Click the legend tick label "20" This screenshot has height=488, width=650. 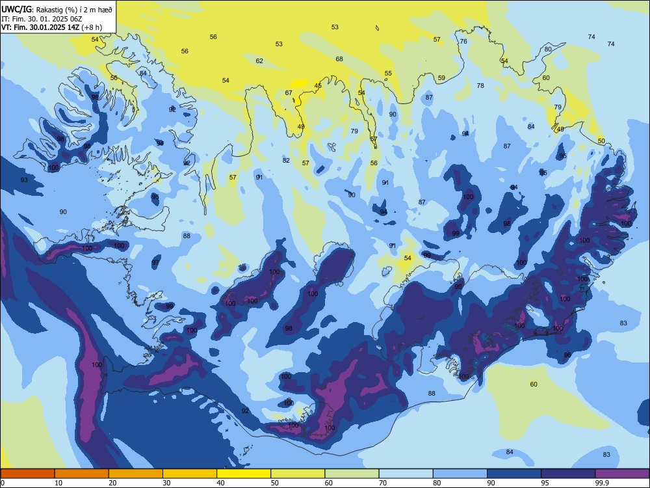pos(112,483)
